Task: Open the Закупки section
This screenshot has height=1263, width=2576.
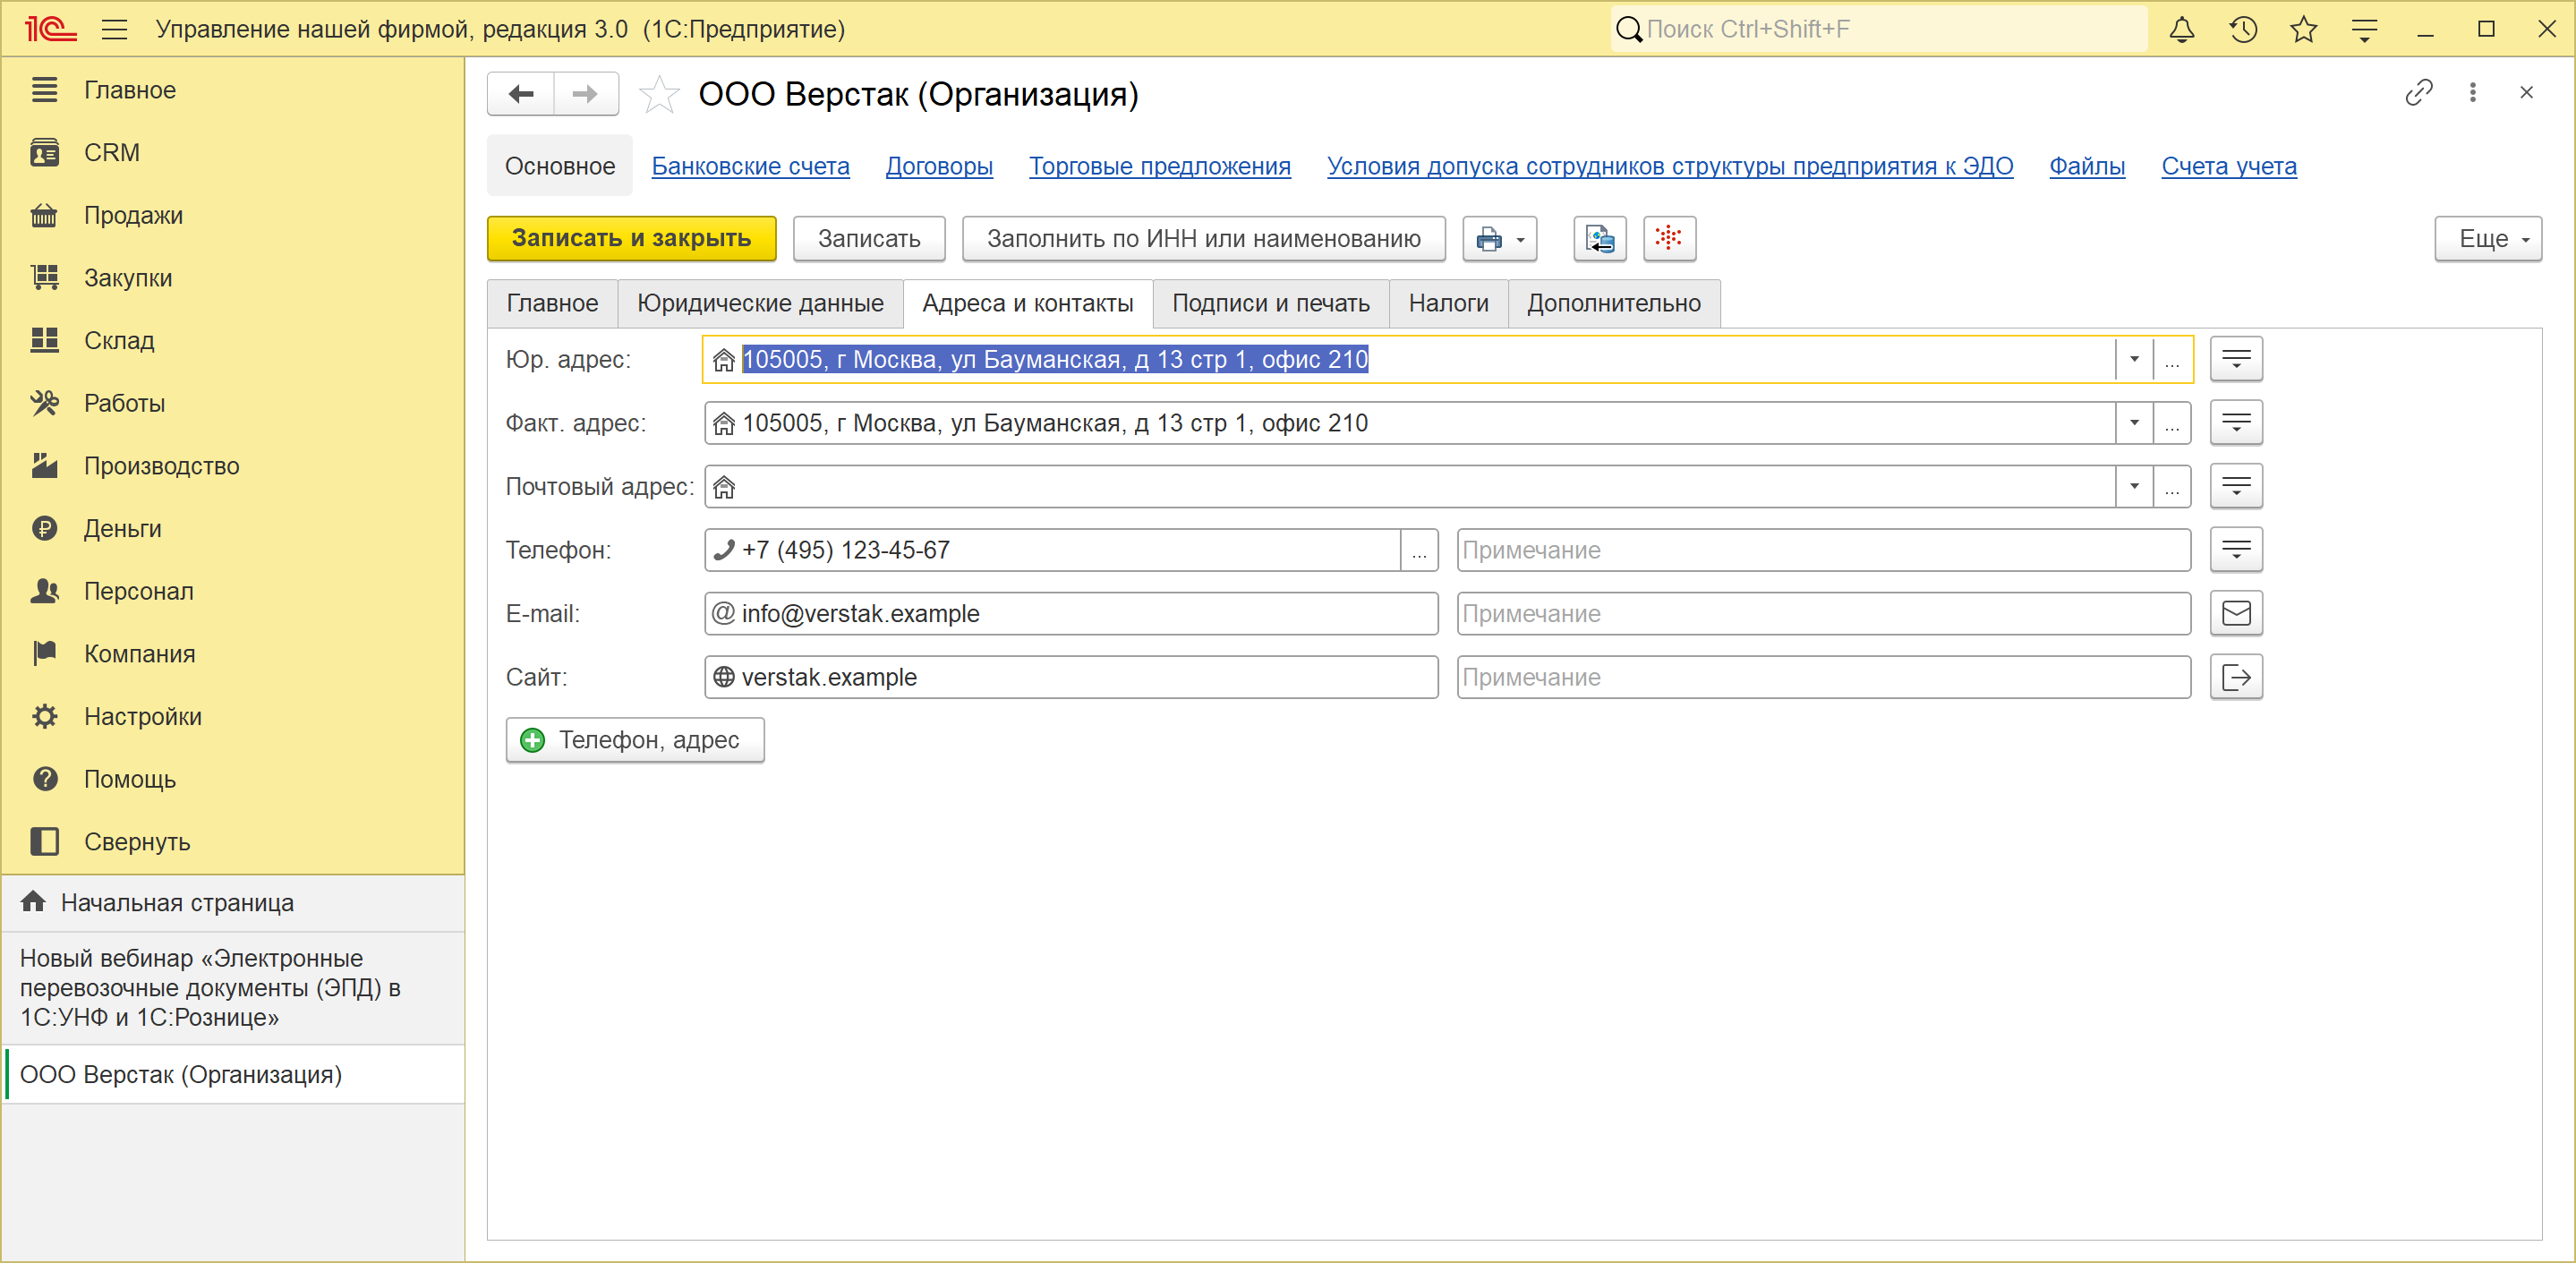Action: [232, 278]
